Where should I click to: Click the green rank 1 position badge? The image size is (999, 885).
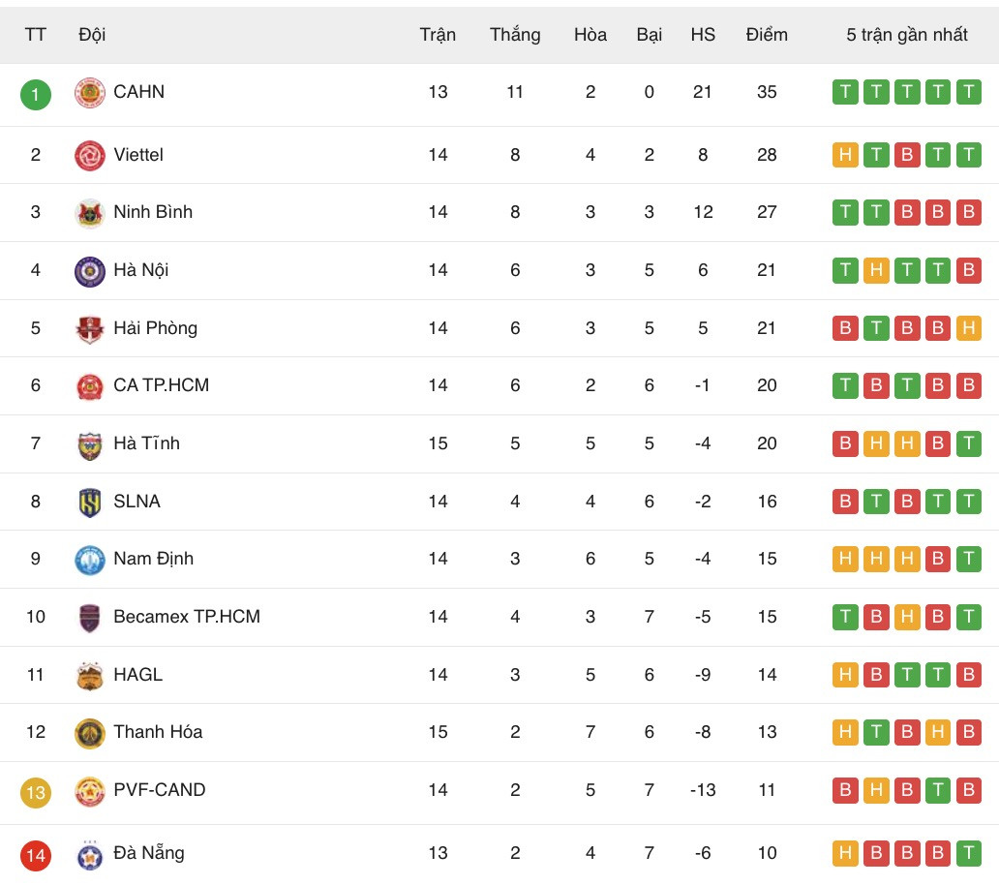tap(36, 94)
